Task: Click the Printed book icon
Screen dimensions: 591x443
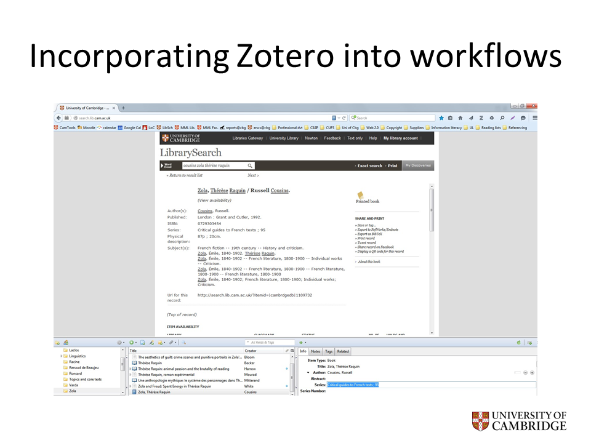Action: point(361,195)
